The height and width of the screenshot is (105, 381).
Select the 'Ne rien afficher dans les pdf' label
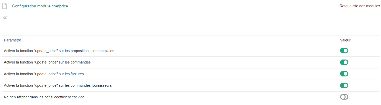tap(44, 97)
